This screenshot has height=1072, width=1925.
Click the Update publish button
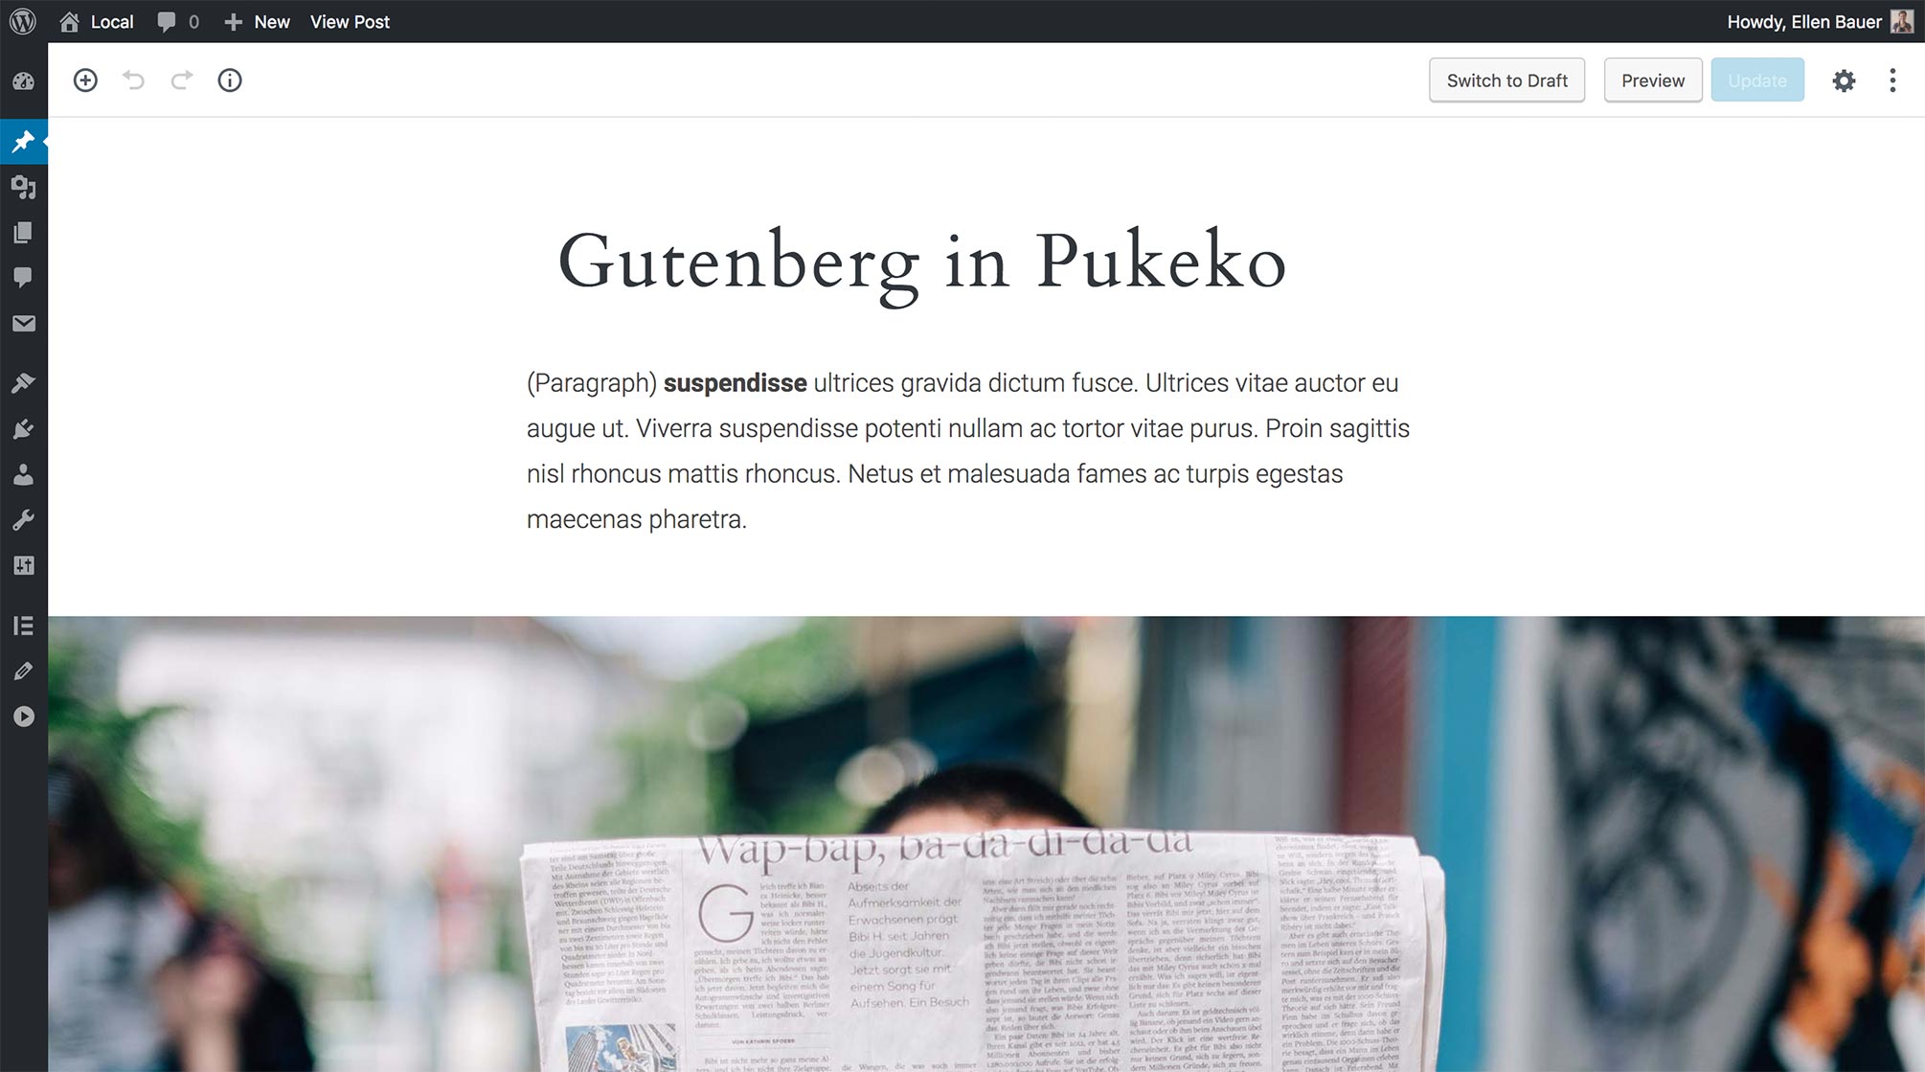pyautogui.click(x=1757, y=80)
